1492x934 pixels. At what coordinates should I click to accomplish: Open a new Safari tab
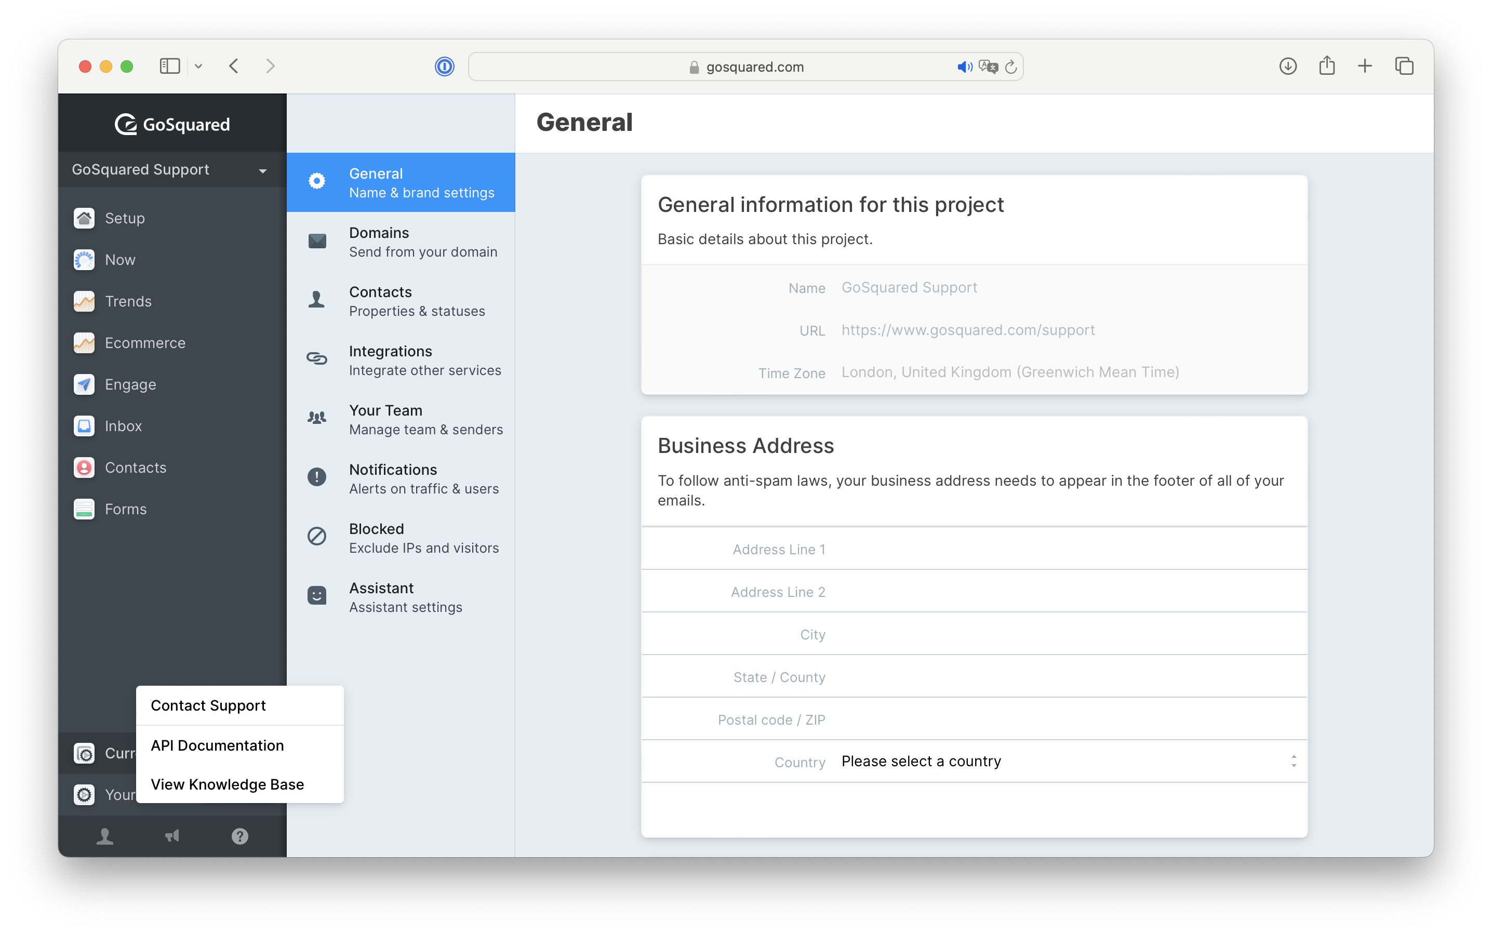pos(1365,66)
